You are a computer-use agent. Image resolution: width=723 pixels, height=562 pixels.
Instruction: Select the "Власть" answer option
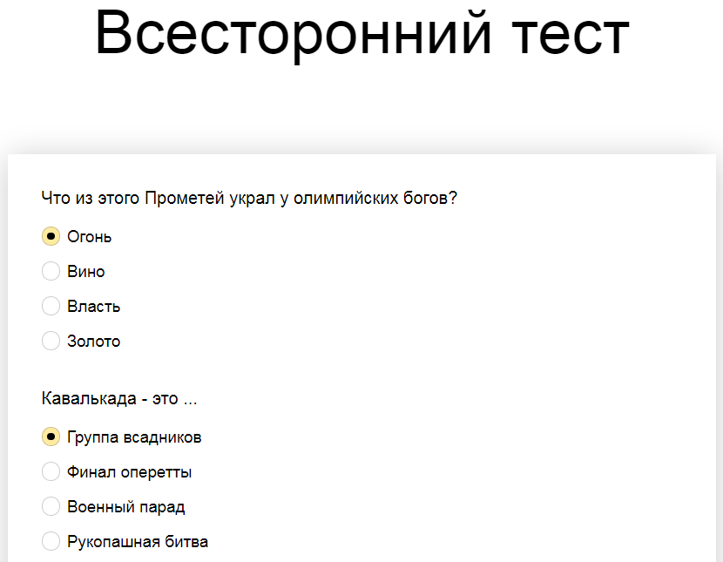(x=51, y=305)
